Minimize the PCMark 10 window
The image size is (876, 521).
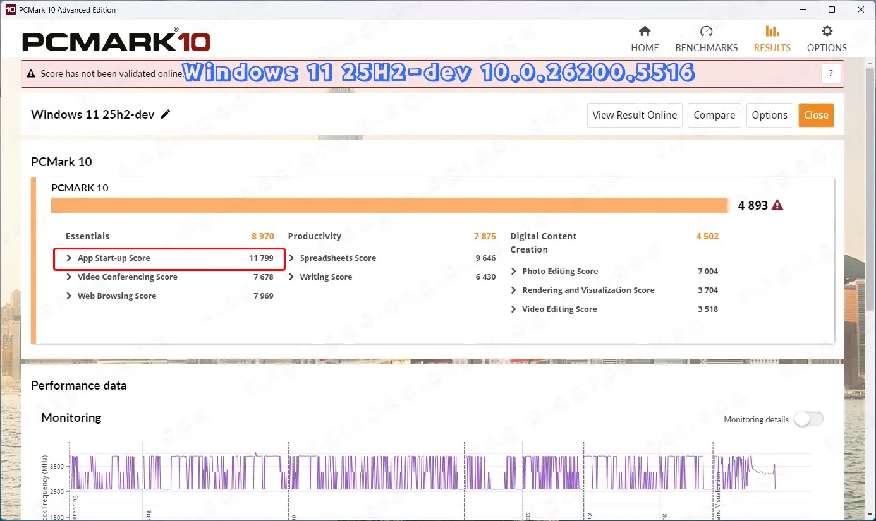(x=803, y=9)
